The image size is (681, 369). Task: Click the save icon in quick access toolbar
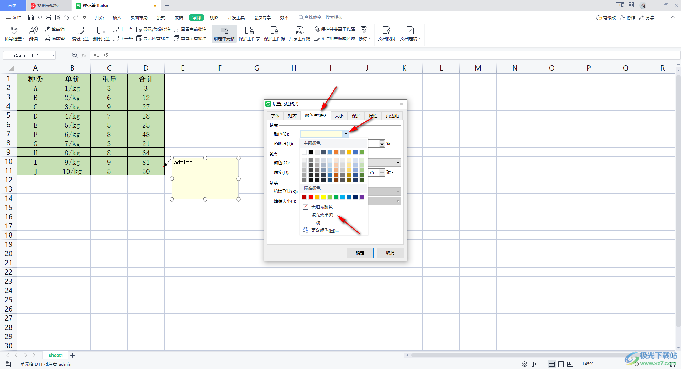31,17
